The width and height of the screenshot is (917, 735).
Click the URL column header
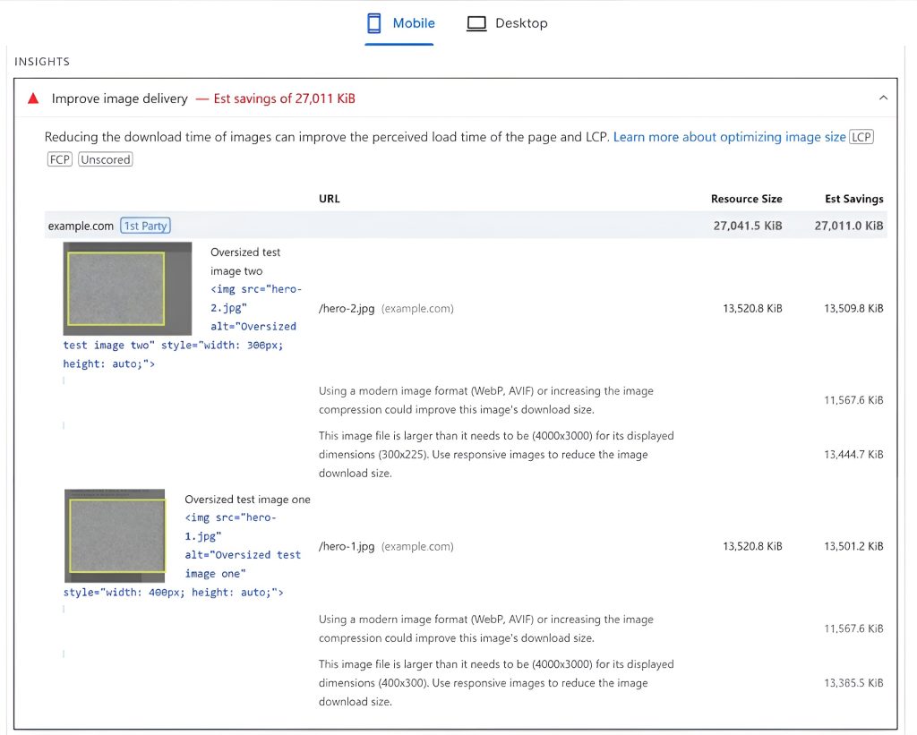point(330,198)
